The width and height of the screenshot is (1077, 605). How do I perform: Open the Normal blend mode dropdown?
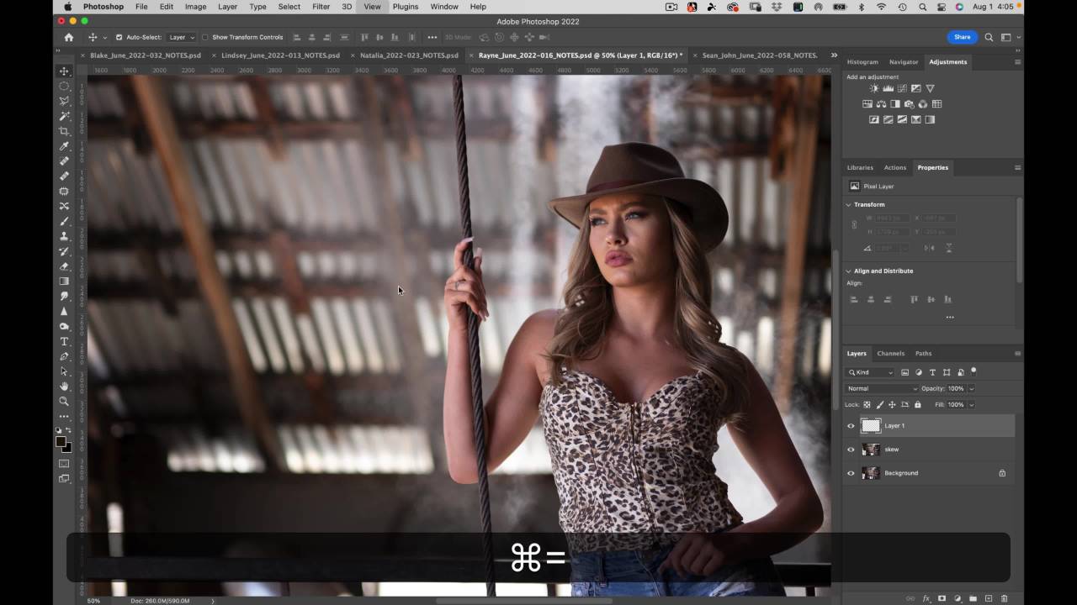click(882, 388)
